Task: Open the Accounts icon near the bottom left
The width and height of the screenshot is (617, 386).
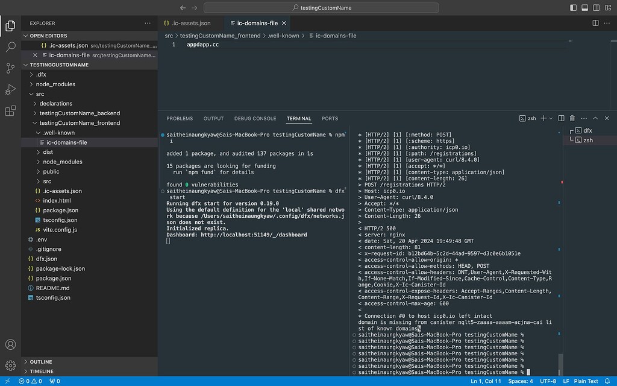Action: [10, 344]
